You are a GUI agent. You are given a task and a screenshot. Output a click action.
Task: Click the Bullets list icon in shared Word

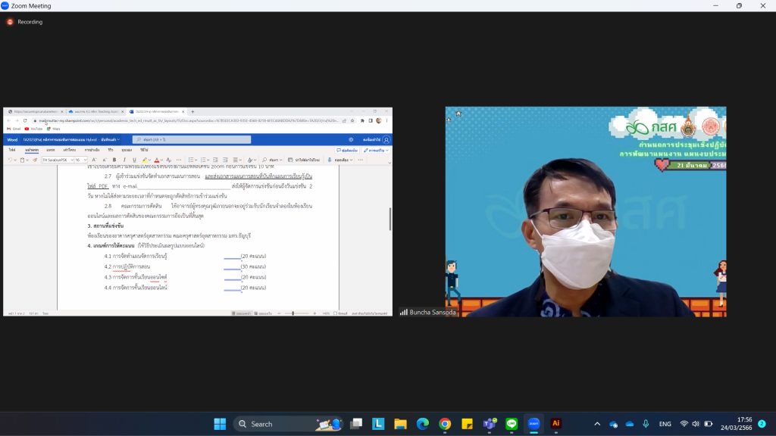191,160
